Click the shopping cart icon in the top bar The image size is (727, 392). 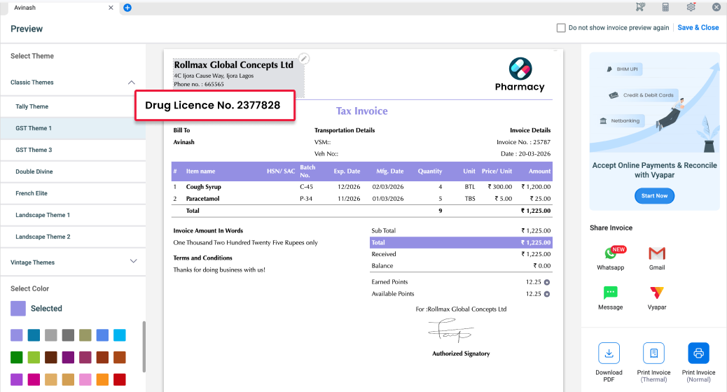640,7
